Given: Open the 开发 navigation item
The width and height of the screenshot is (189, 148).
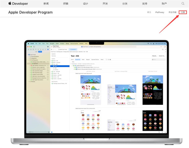Looking at the screenshot, I should click(x=105, y=4).
